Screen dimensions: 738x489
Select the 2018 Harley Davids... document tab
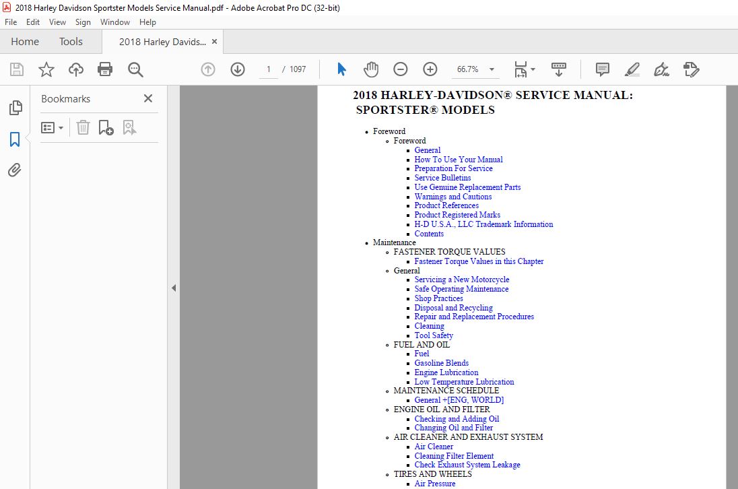pos(162,42)
